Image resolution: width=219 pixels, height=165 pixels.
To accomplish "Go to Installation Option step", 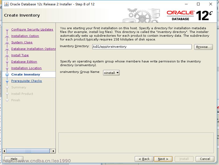I will (25, 36).
